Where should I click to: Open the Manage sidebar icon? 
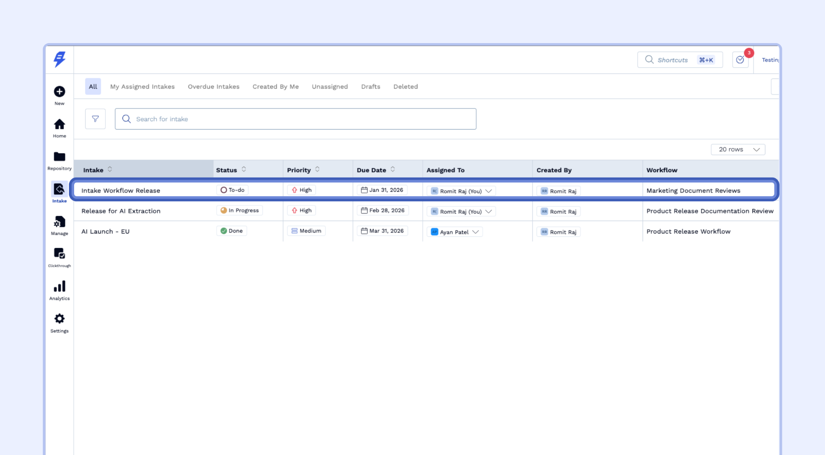coord(59,222)
